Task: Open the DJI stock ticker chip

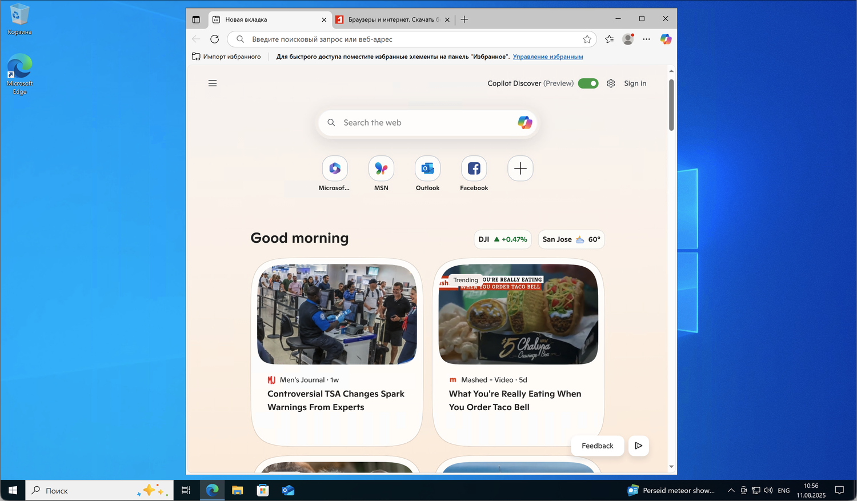Action: pyautogui.click(x=503, y=239)
